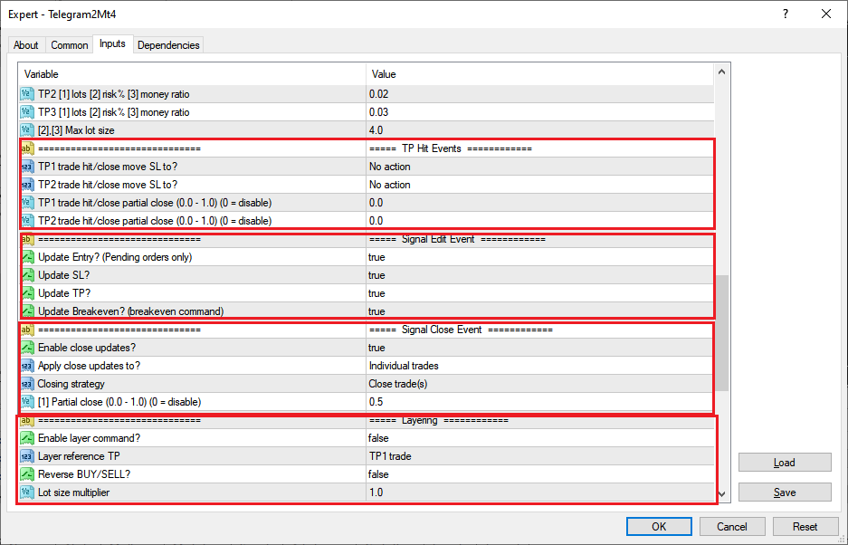Select the 'Closing strategy' variable label

tap(71, 384)
